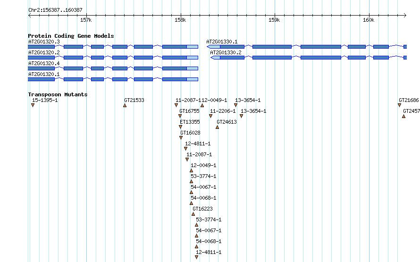Click the 12-4811-1 triangle below GT16028
This screenshot has height=262, width=420.
pyautogui.click(x=186, y=149)
